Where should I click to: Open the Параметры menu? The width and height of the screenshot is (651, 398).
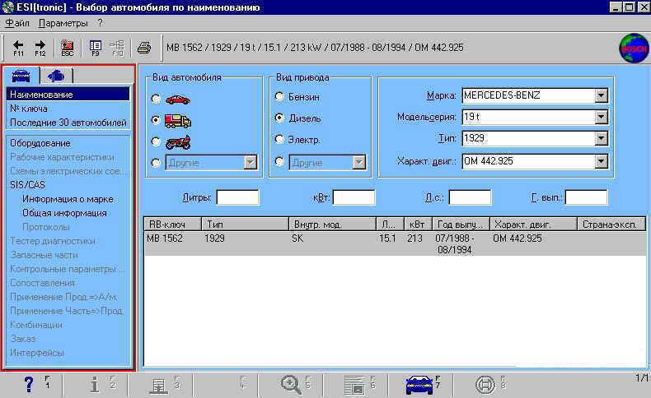click(x=62, y=23)
